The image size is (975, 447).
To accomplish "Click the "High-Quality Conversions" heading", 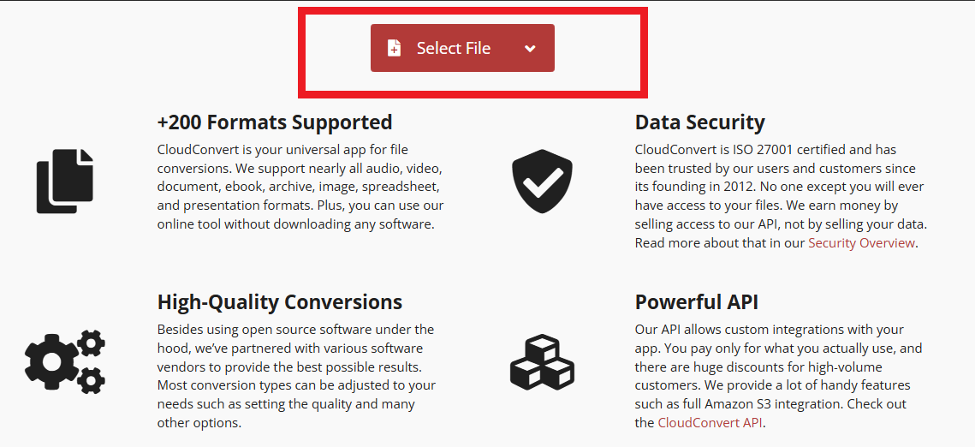I will [x=280, y=302].
